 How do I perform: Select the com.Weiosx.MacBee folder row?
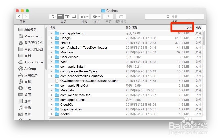(x=125, y=95)
